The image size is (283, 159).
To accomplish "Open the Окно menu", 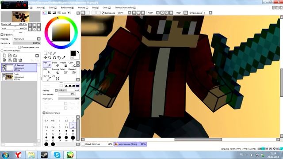I will click(x=107, y=8).
